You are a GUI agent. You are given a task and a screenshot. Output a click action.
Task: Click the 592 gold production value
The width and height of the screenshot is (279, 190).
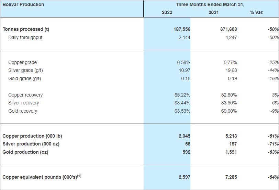coord(187,152)
